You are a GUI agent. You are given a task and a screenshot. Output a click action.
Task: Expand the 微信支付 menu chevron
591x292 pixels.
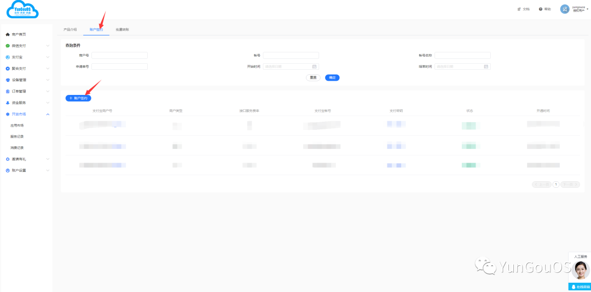click(x=48, y=46)
